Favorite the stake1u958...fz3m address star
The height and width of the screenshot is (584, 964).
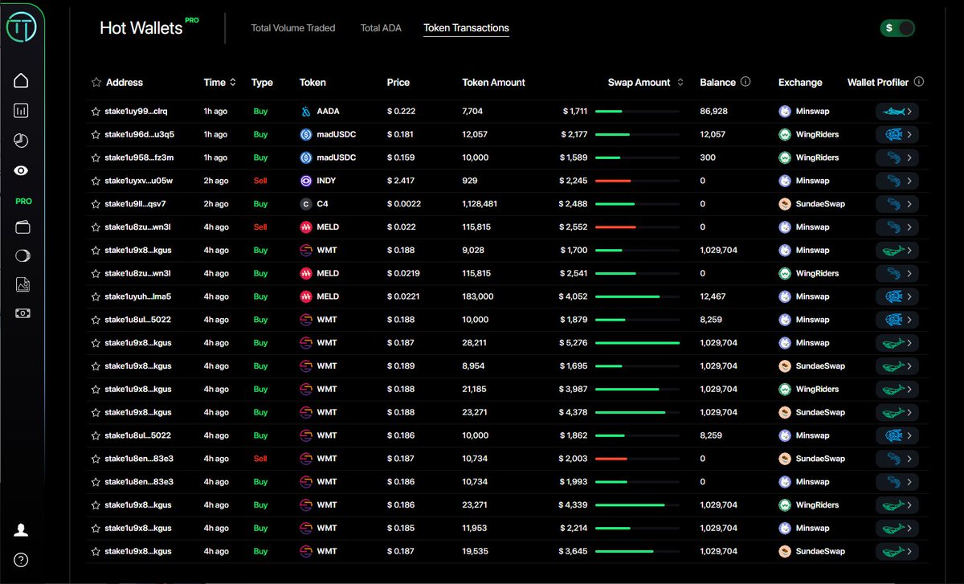96,157
